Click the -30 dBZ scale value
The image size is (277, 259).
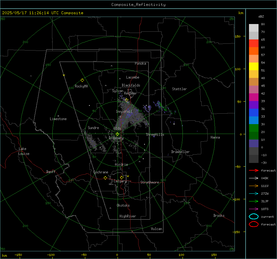[264, 163]
